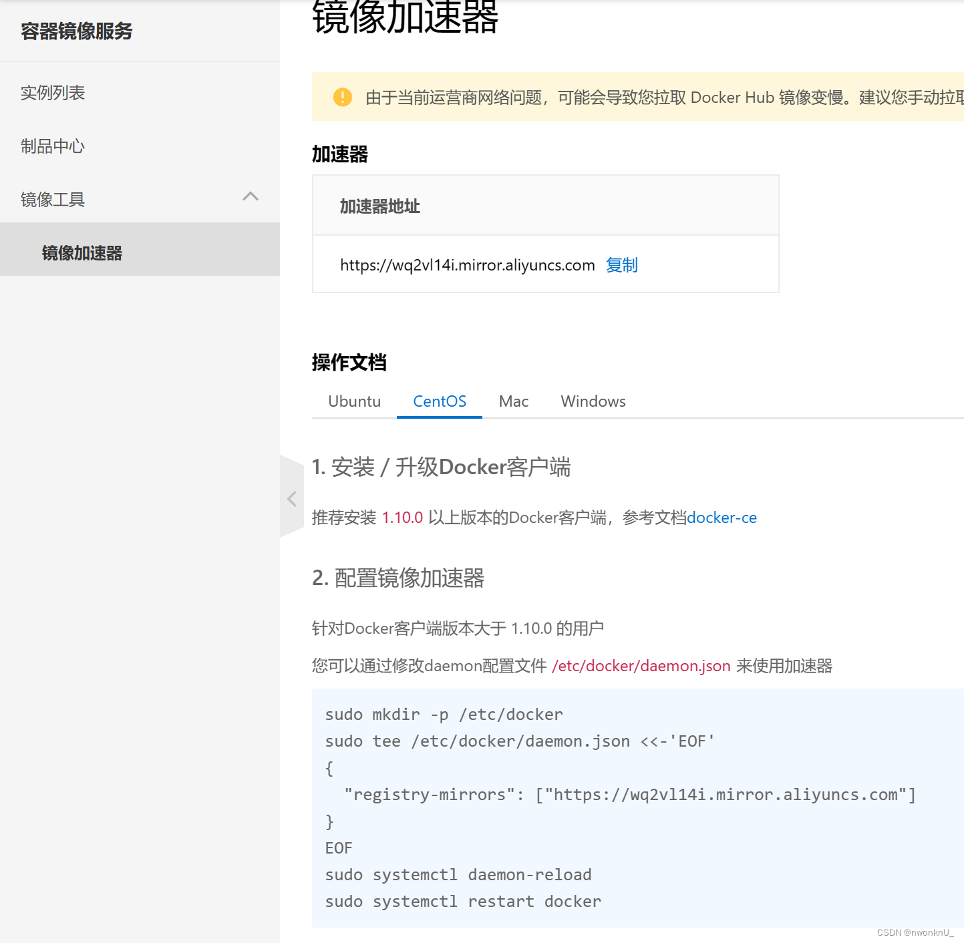Click the warning alert icon above 加速器
The image size is (964, 943).
tap(343, 97)
